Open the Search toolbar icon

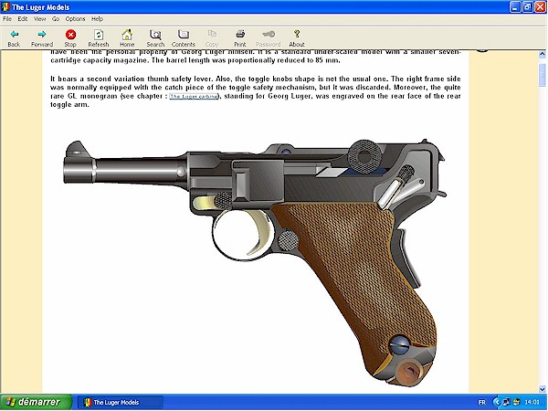click(x=155, y=35)
